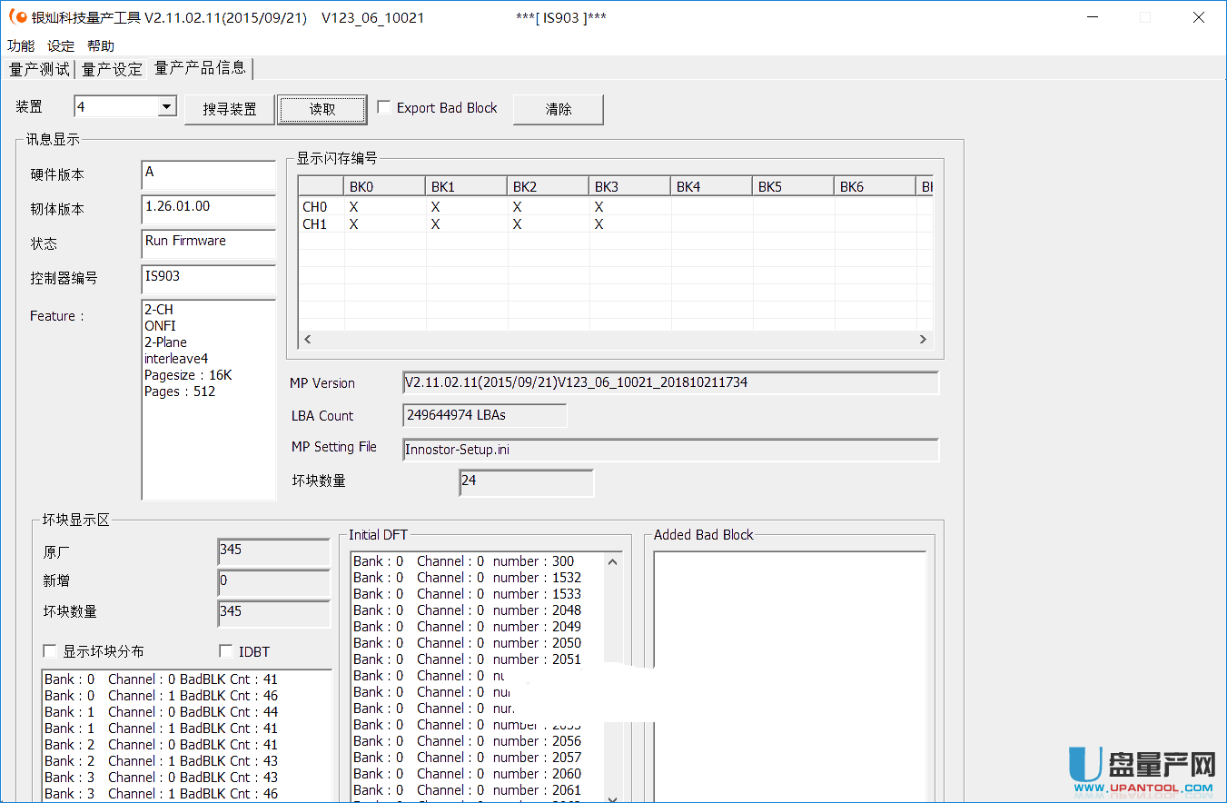Click the app logo icon in title bar
The image size is (1227, 803).
17,17
